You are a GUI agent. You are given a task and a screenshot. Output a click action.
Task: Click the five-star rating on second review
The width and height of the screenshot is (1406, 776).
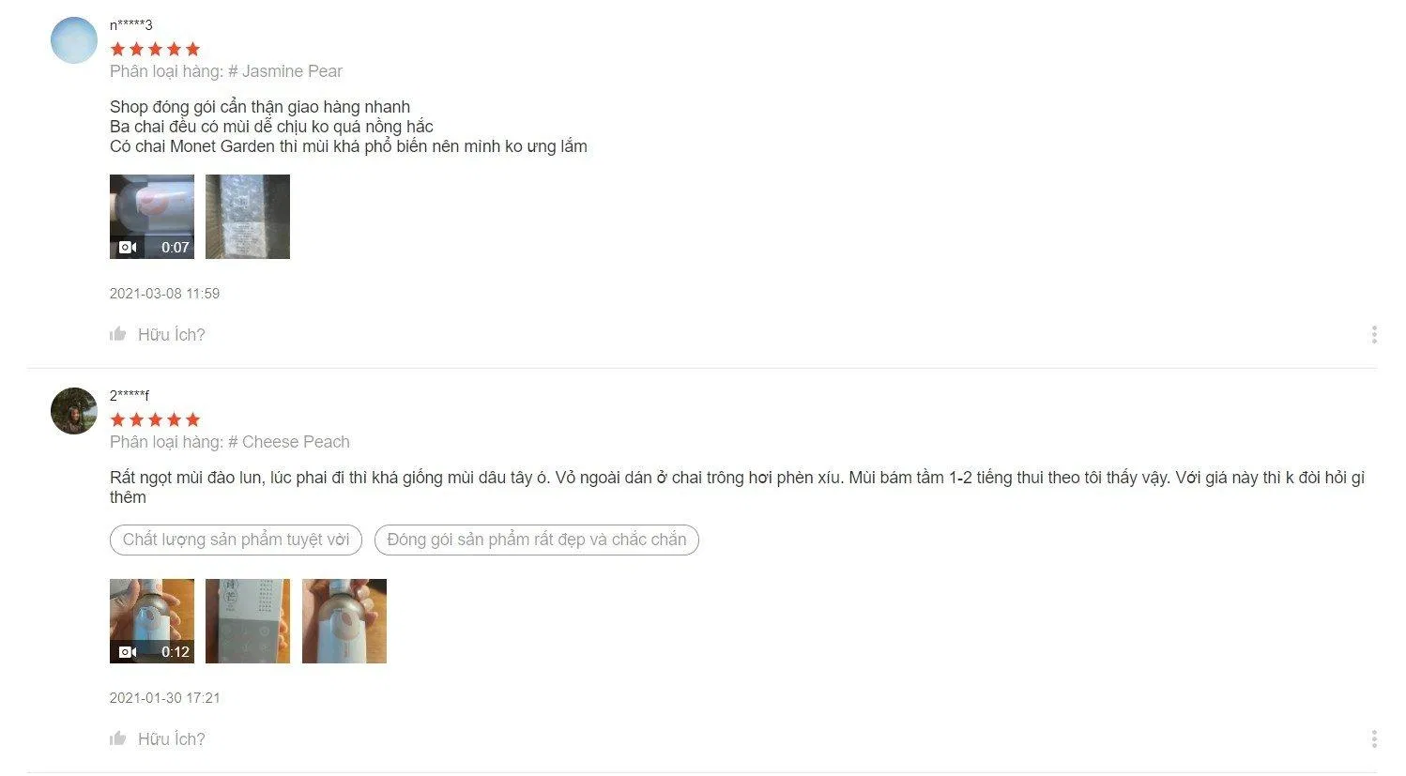155,419
